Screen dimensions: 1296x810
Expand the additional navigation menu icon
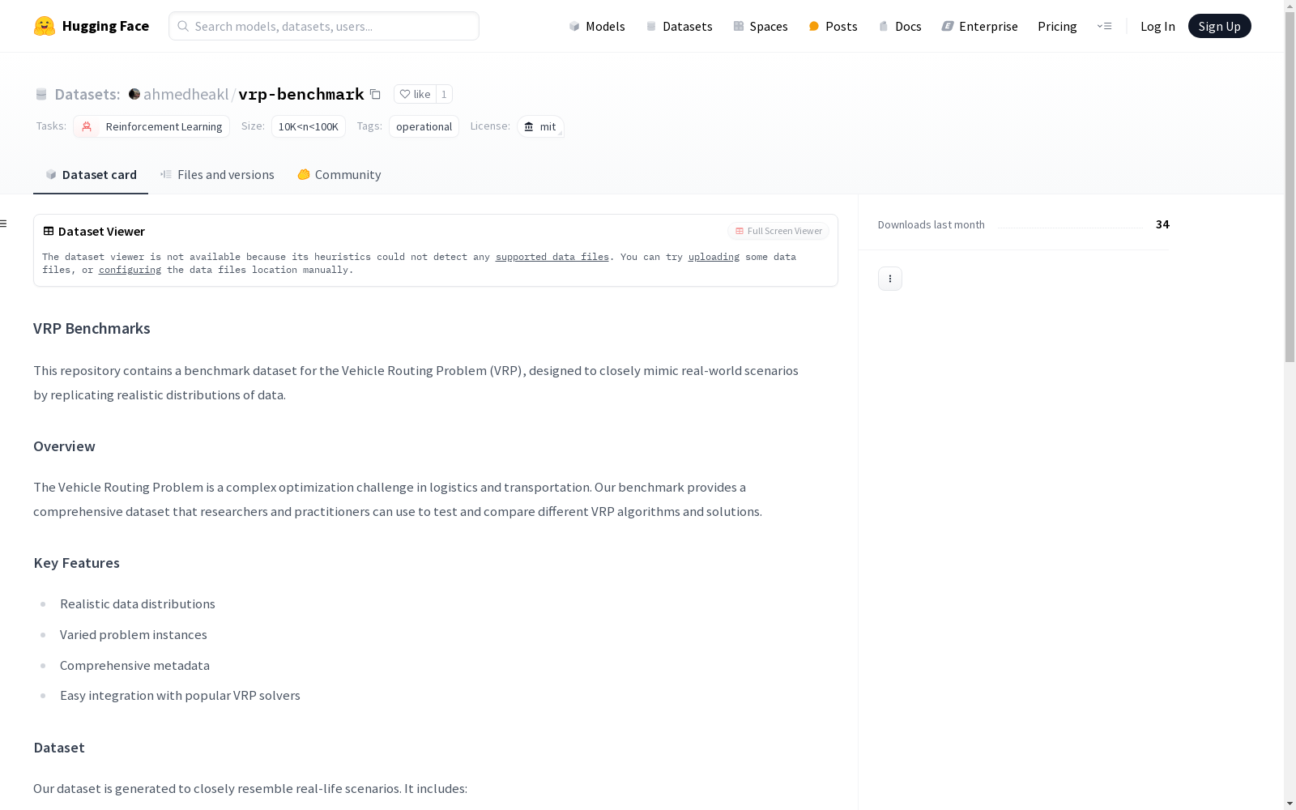coord(1104,26)
